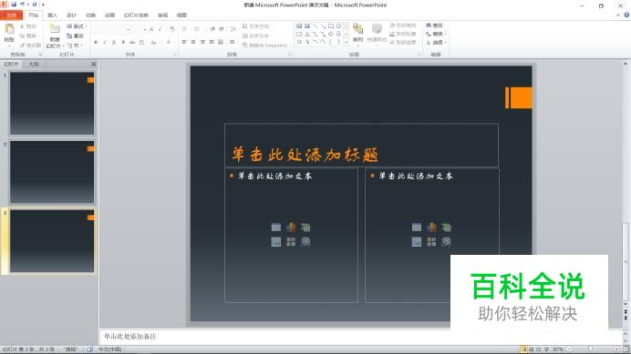Toggle Italic formatting button
631x354 pixels.
click(x=105, y=42)
